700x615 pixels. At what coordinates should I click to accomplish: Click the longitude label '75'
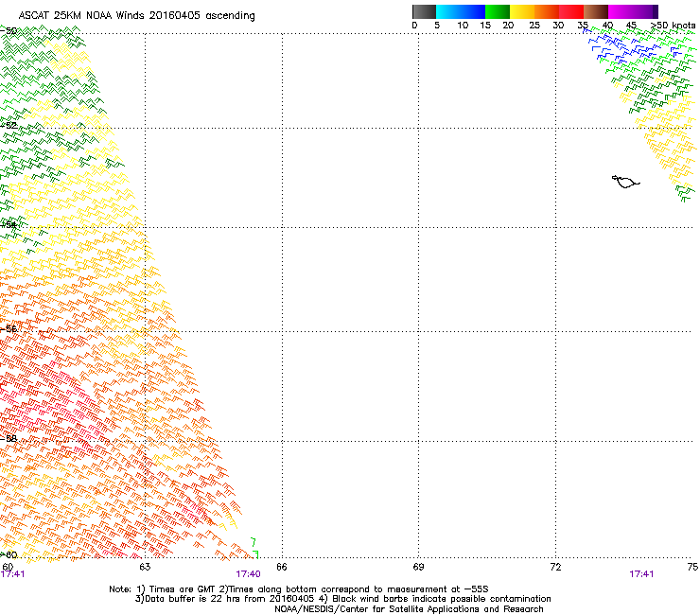pyautogui.click(x=692, y=567)
